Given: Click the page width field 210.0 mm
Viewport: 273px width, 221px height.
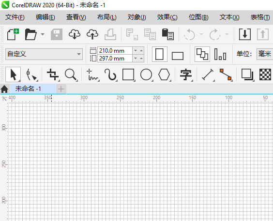Looking at the screenshot, I should click(115, 51).
